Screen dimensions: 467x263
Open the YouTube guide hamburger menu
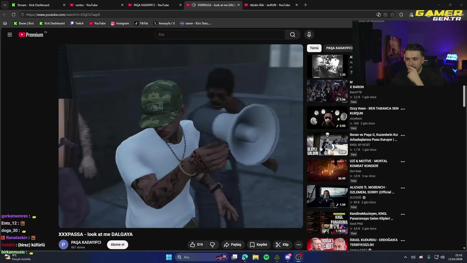click(10, 35)
